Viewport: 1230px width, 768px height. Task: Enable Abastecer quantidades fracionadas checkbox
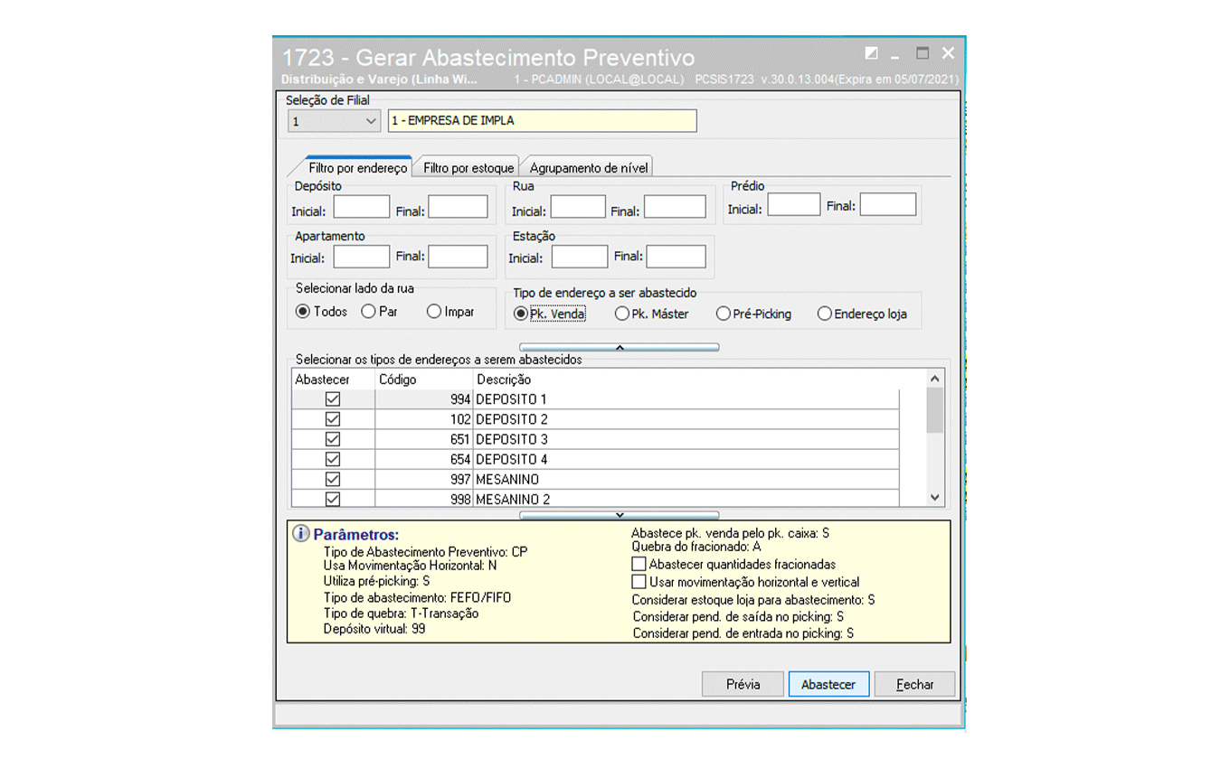point(639,564)
